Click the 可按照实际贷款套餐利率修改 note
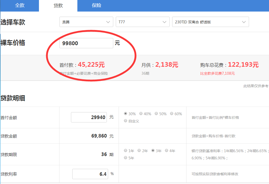 coord(215,174)
